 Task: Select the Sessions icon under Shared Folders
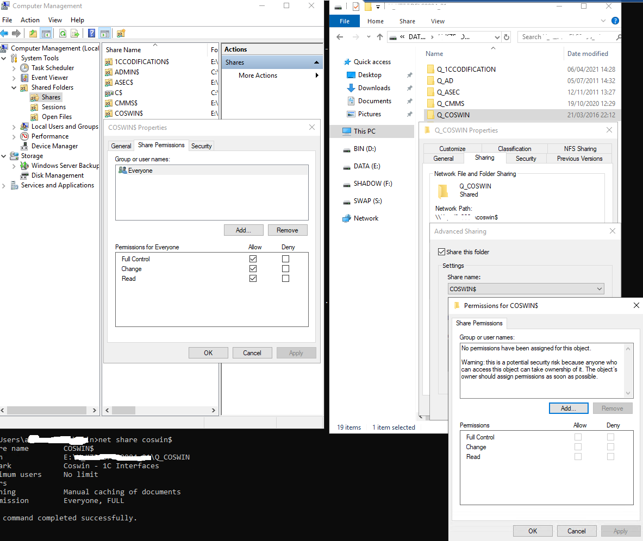(34, 107)
